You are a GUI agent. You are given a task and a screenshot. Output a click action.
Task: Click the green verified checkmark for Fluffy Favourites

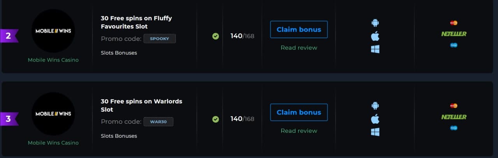coord(216,36)
